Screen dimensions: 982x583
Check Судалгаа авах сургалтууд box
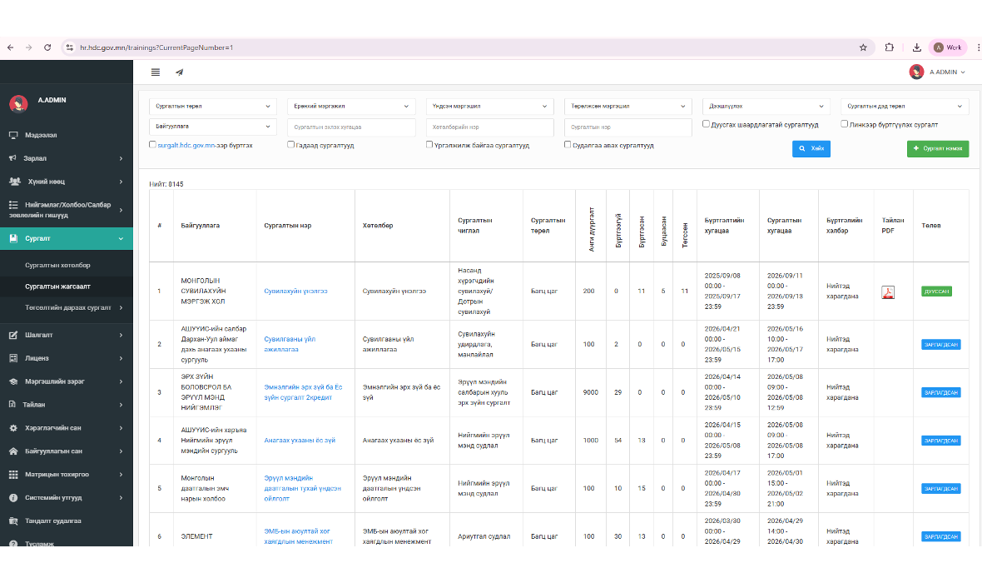568,144
